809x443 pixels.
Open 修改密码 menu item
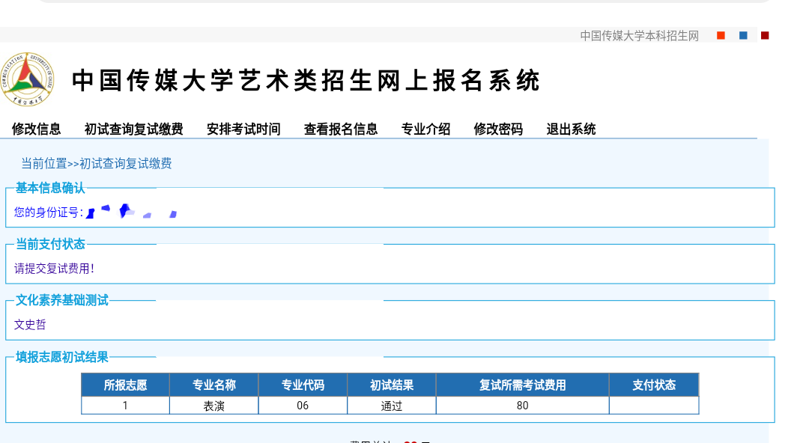[498, 129]
